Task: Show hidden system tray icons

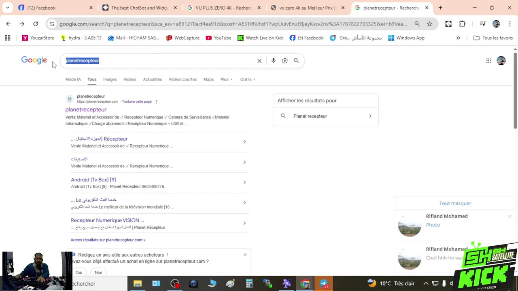Action: pos(426,284)
